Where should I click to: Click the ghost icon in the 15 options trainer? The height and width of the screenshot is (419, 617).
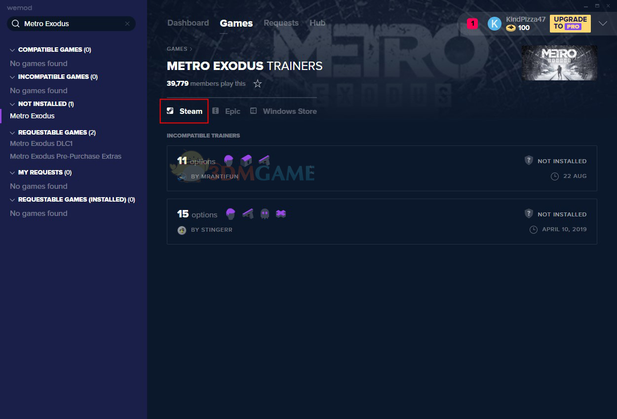pos(265,214)
